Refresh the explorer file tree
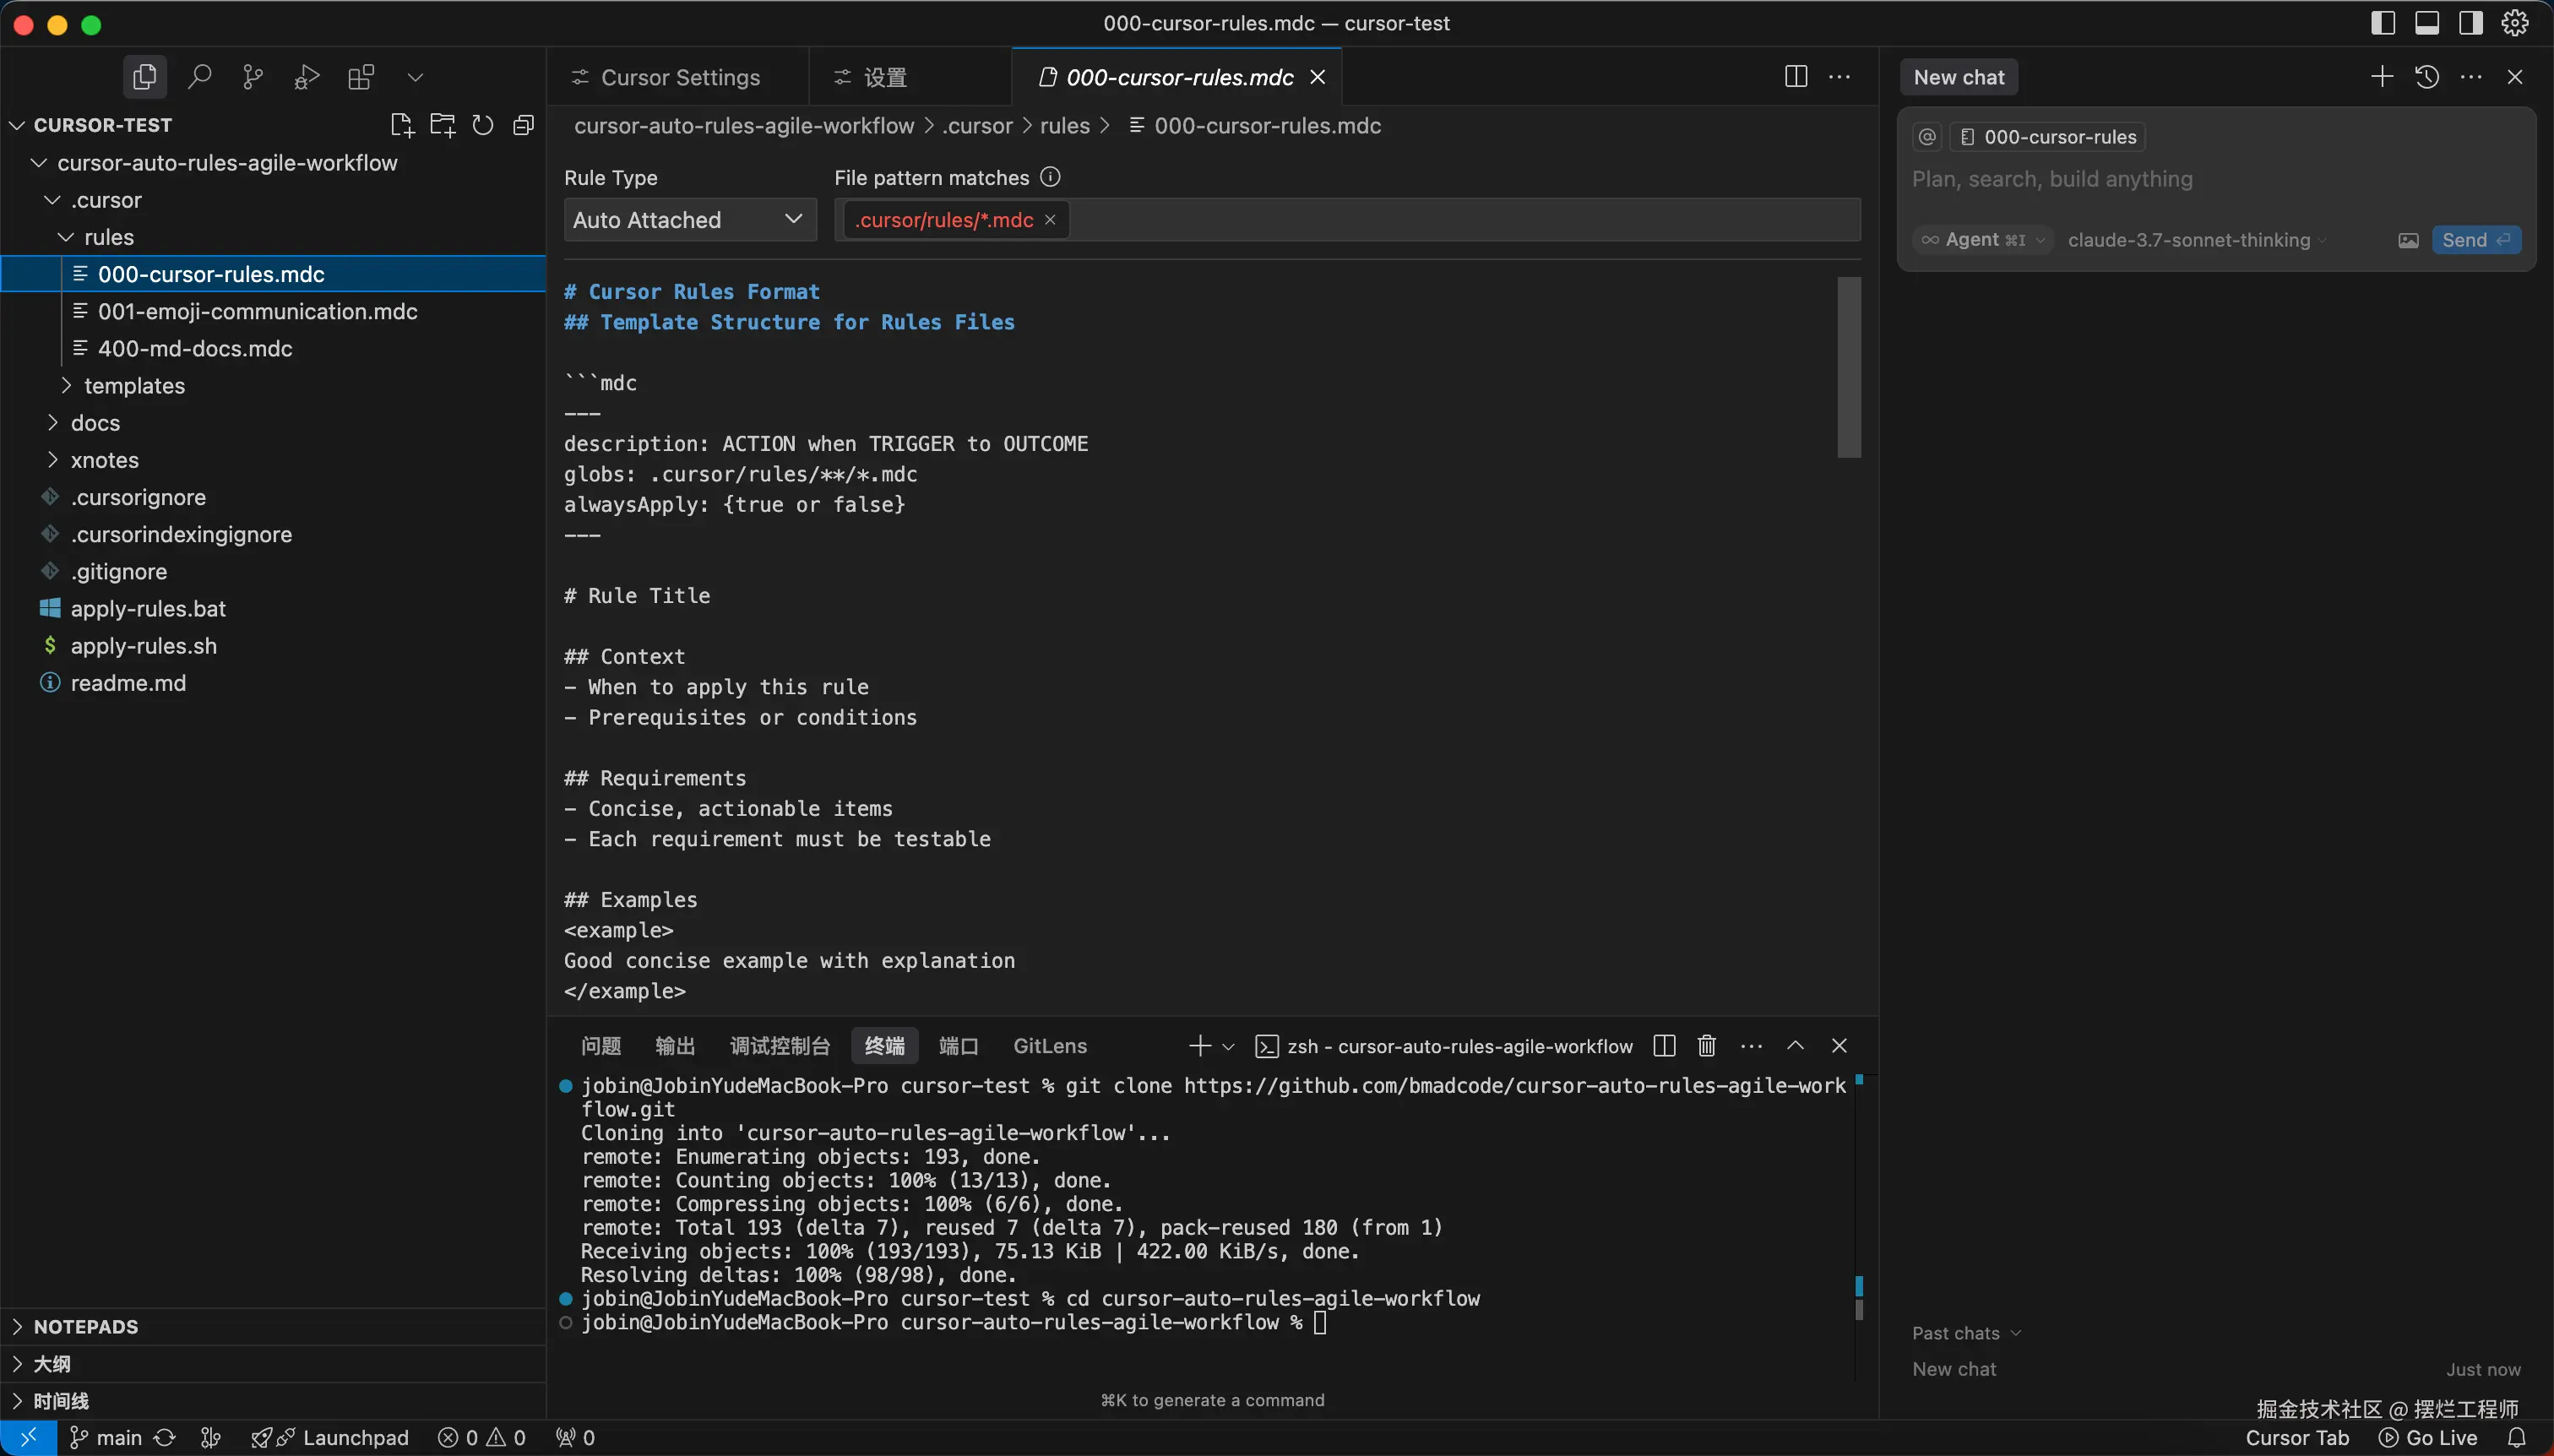This screenshot has width=2554, height=1456. (483, 125)
